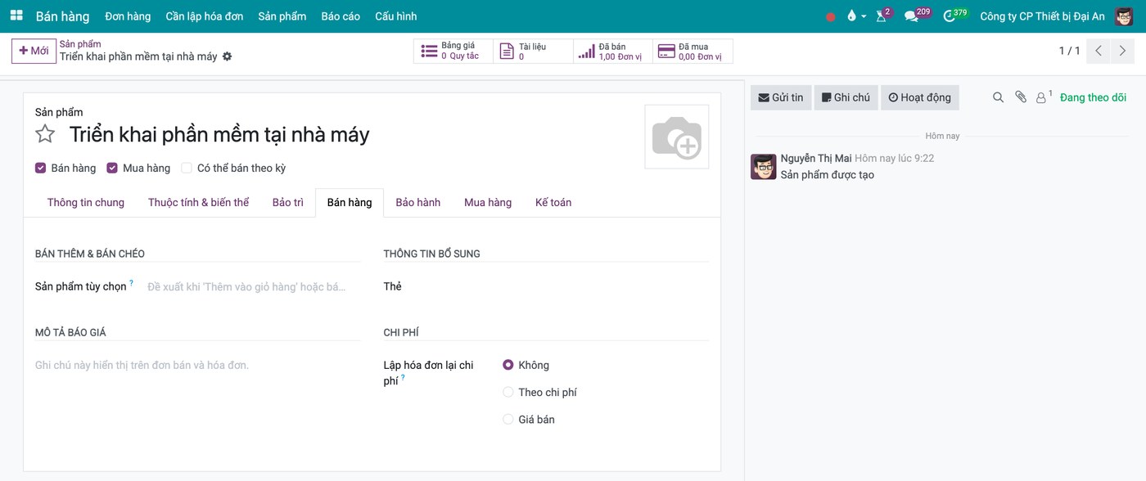
Task: Open the Cấu hình menu
Action: pos(395,16)
